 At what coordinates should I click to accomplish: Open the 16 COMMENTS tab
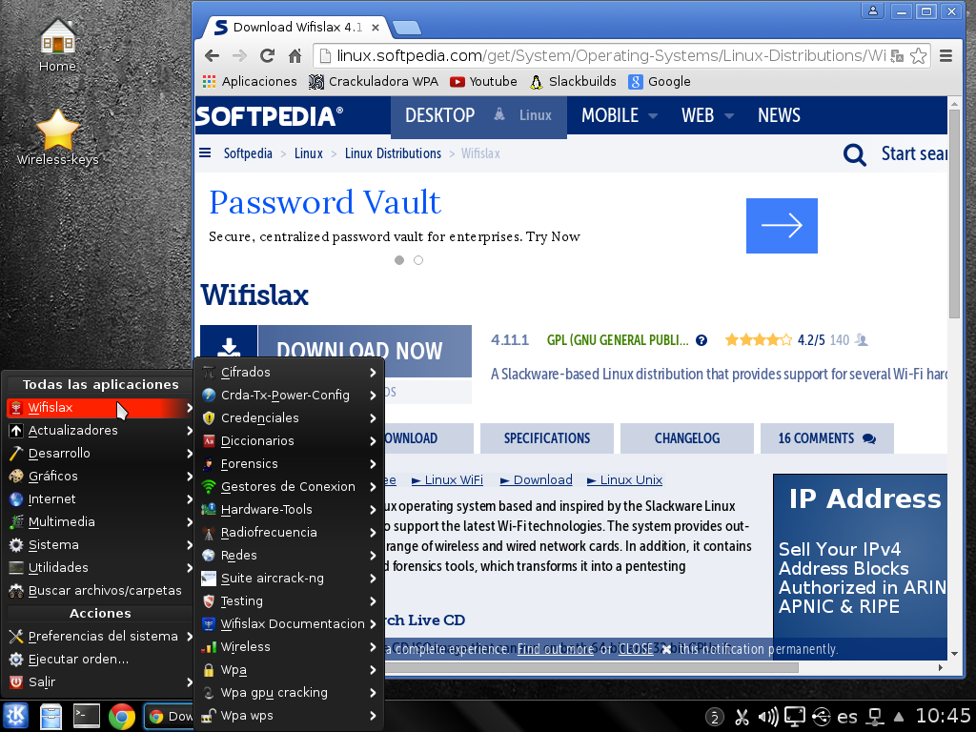coord(827,438)
